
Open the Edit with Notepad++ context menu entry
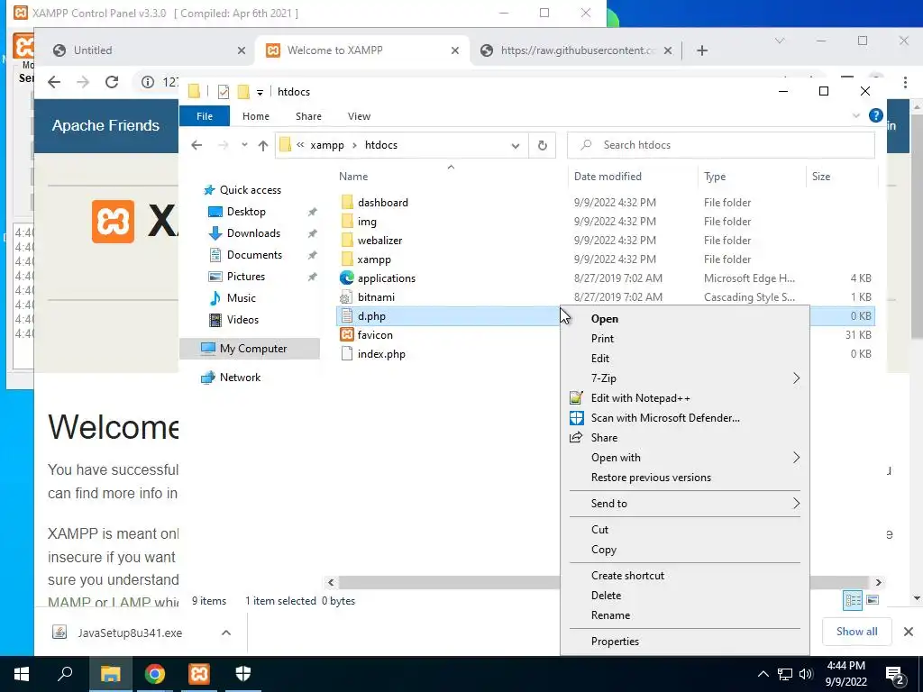[x=641, y=398]
